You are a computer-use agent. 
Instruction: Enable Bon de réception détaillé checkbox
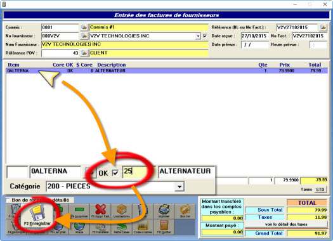click(8, 200)
